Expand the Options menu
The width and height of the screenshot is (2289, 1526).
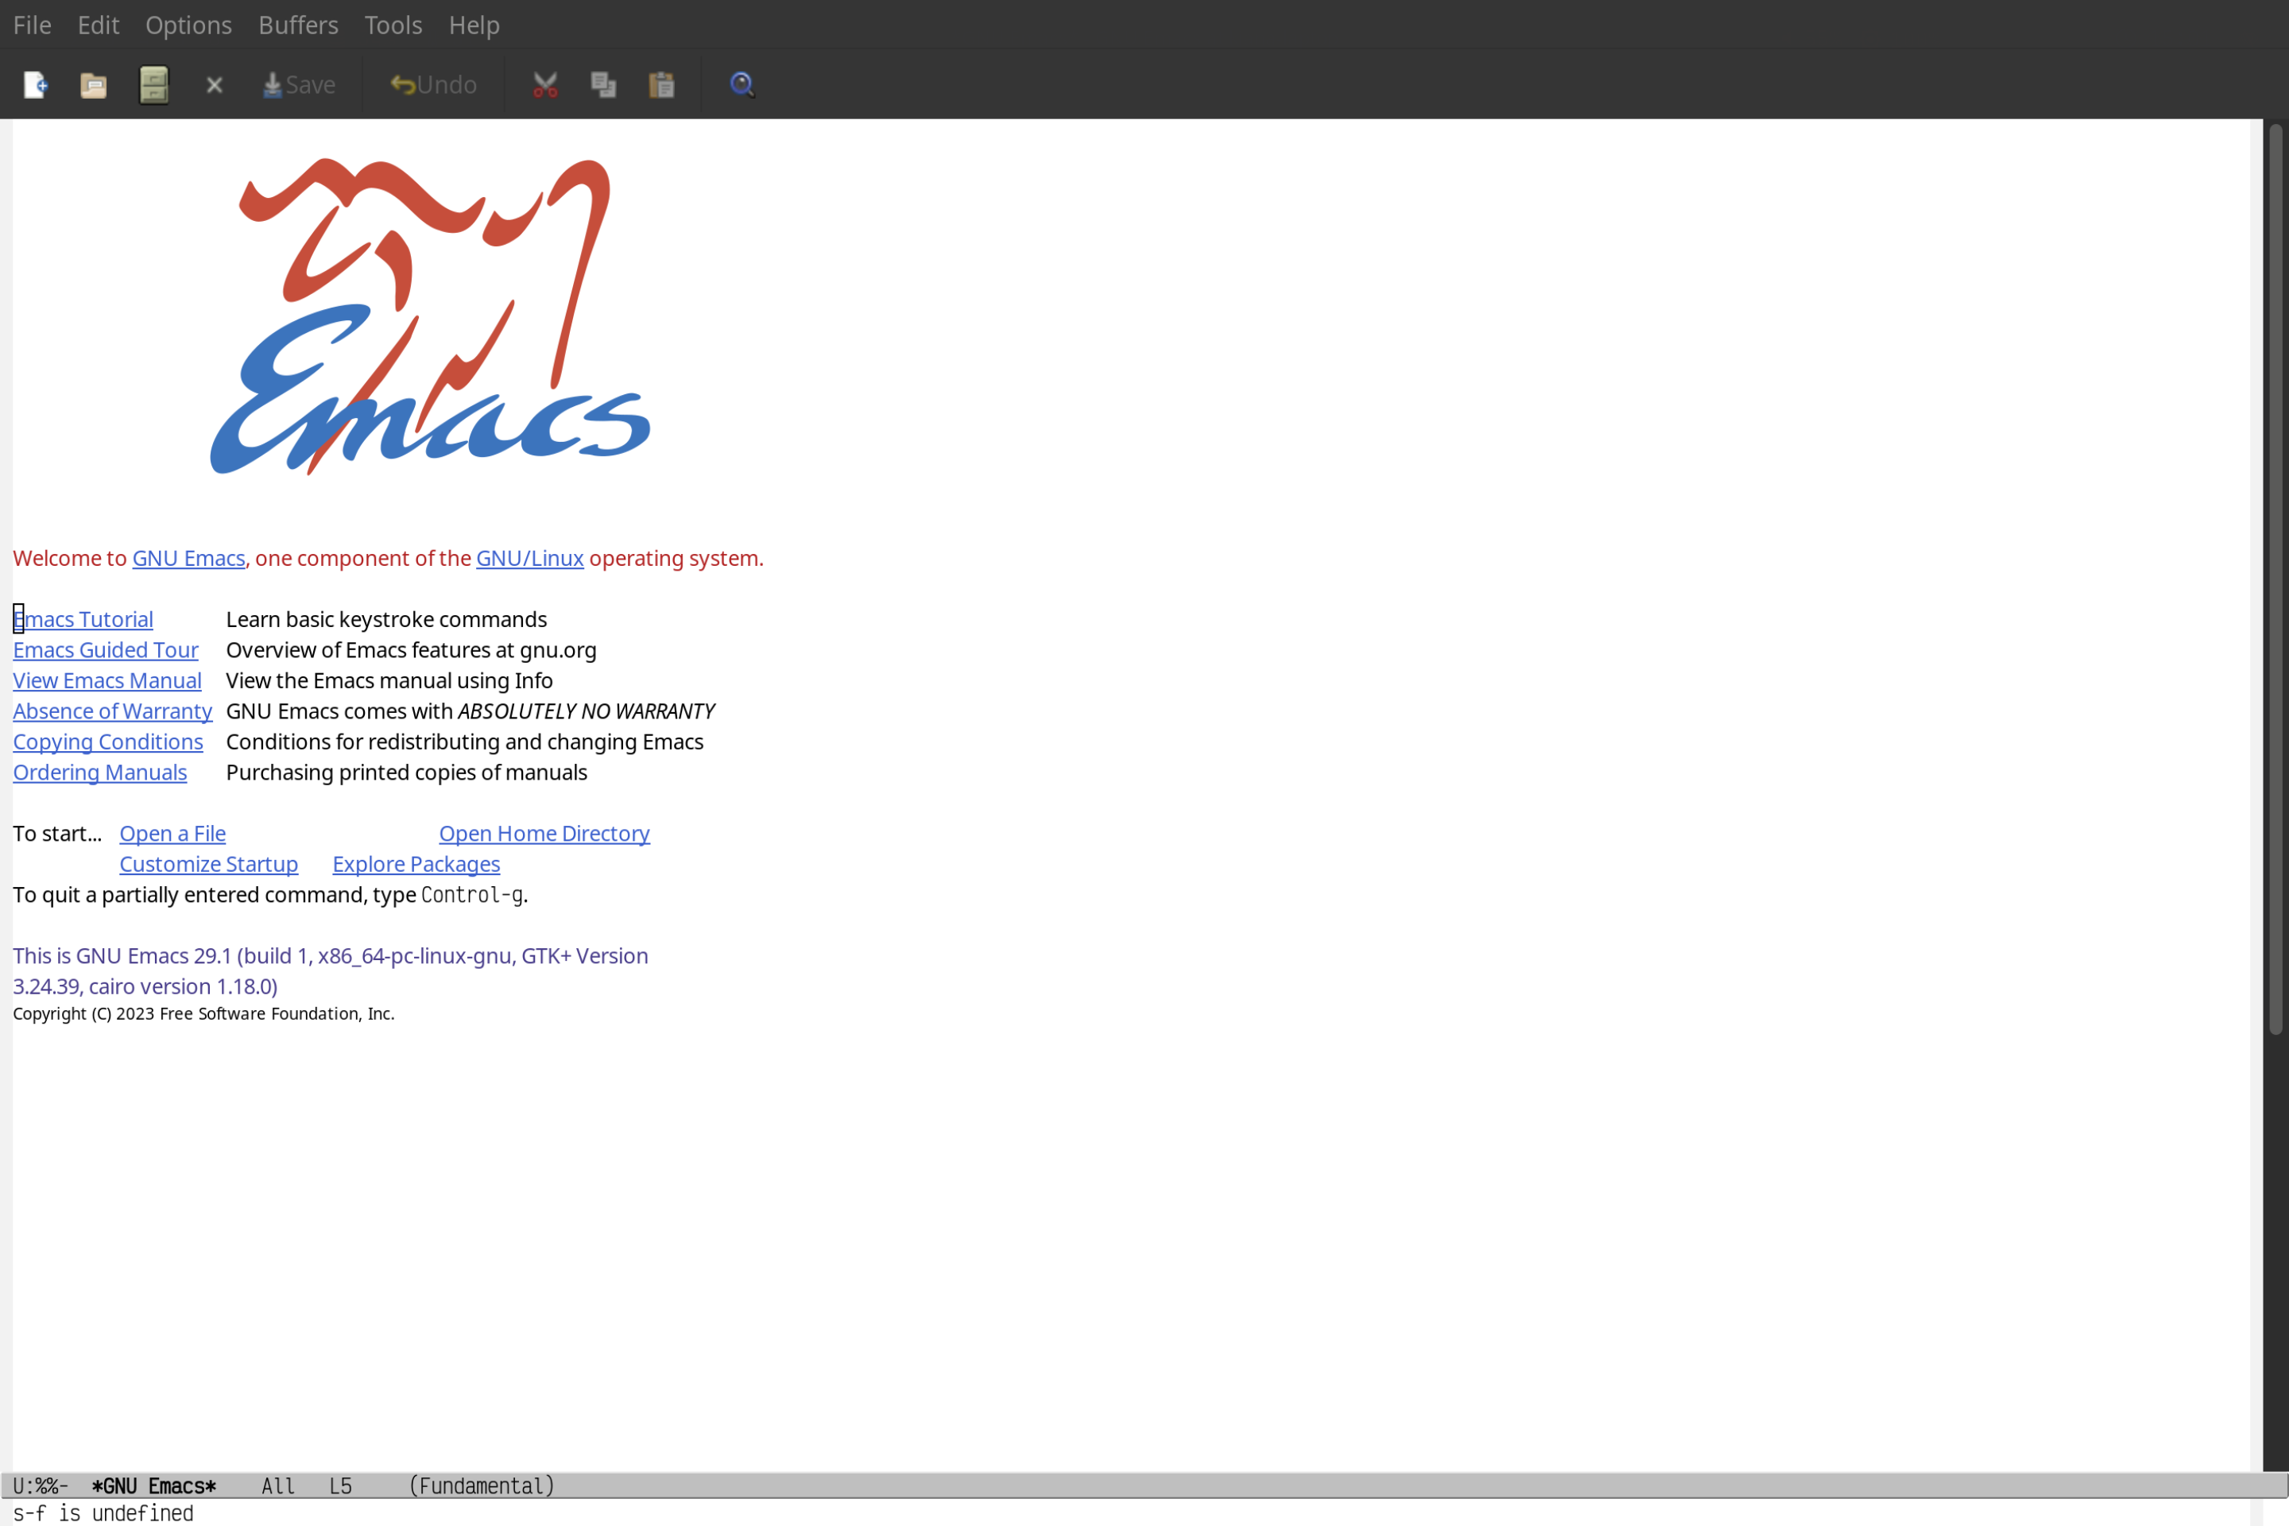(x=188, y=24)
